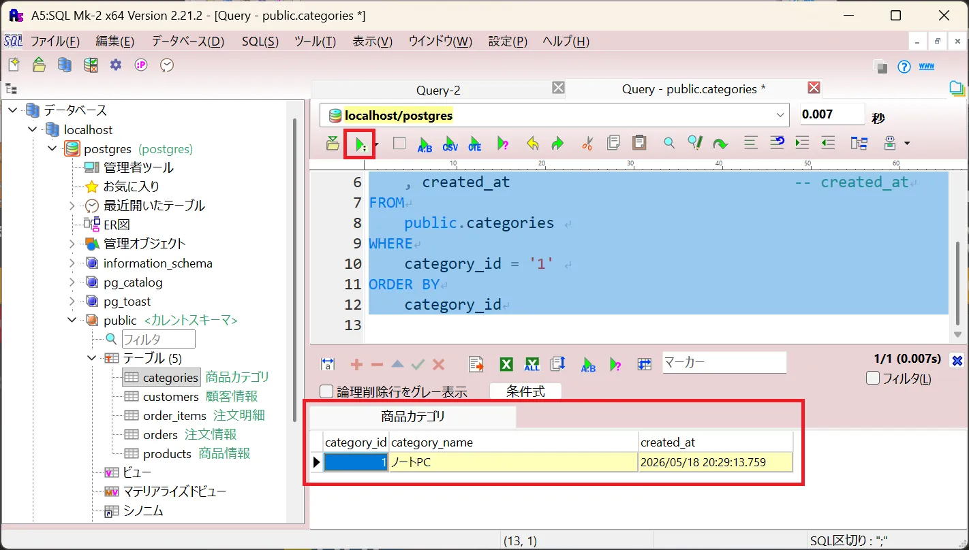Select the 商品カテゴリ result tab
Screen dimensions: 969x550
pos(413,417)
